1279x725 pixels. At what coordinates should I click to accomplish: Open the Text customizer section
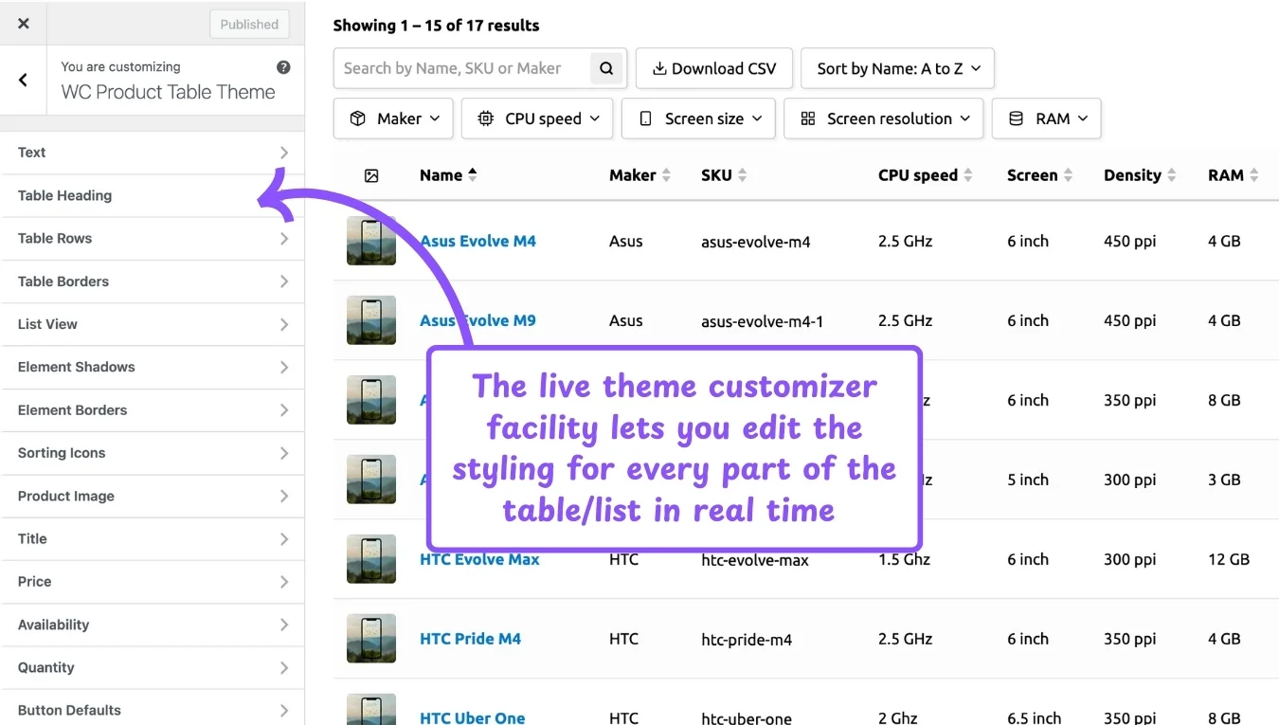153,153
